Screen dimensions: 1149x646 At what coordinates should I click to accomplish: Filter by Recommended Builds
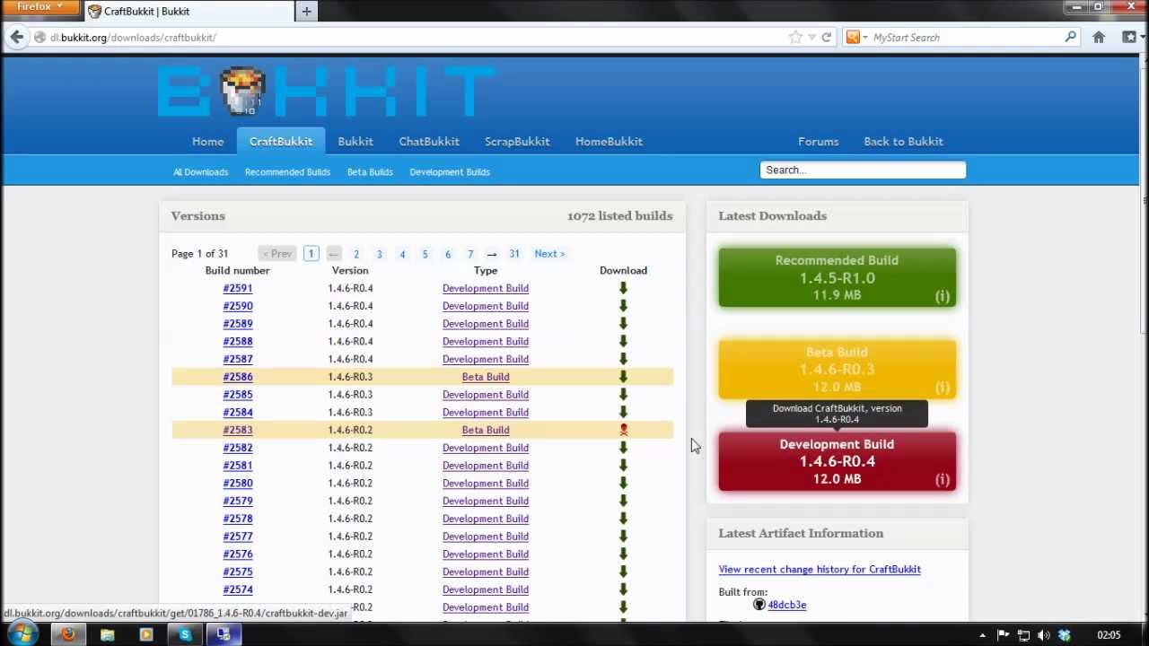click(287, 171)
